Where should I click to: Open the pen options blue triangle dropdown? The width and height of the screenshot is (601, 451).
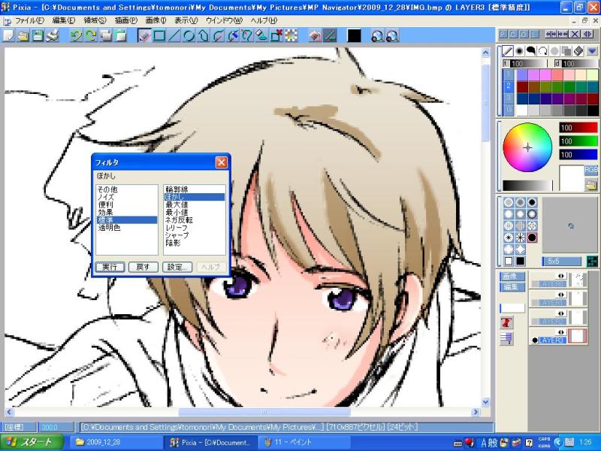point(592,50)
